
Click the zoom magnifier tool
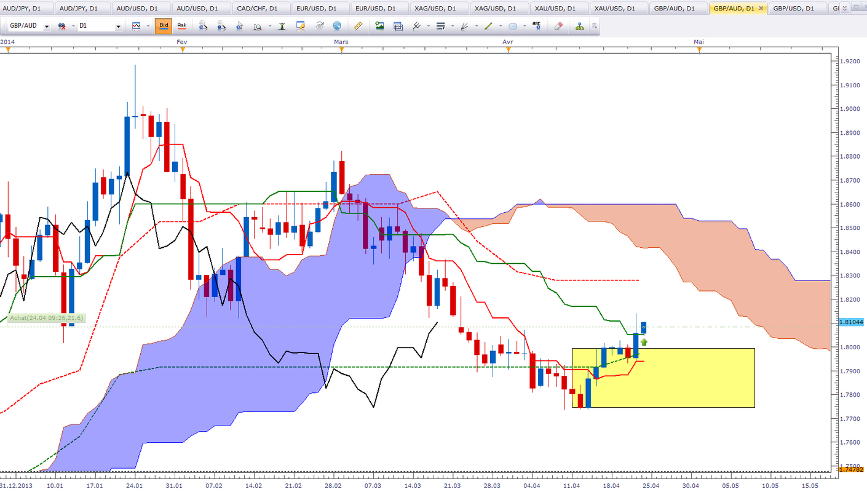click(258, 26)
